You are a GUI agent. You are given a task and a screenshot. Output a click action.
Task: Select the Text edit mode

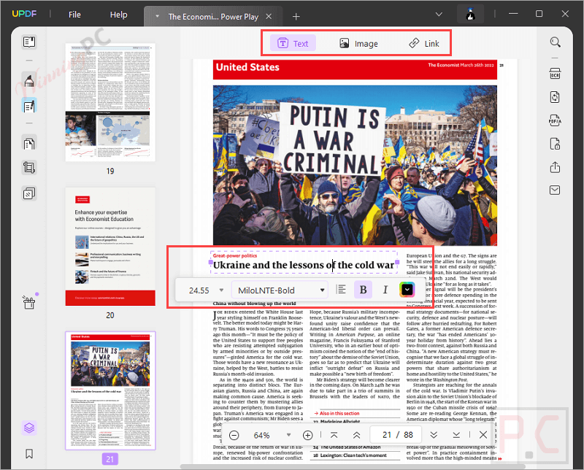click(x=293, y=43)
